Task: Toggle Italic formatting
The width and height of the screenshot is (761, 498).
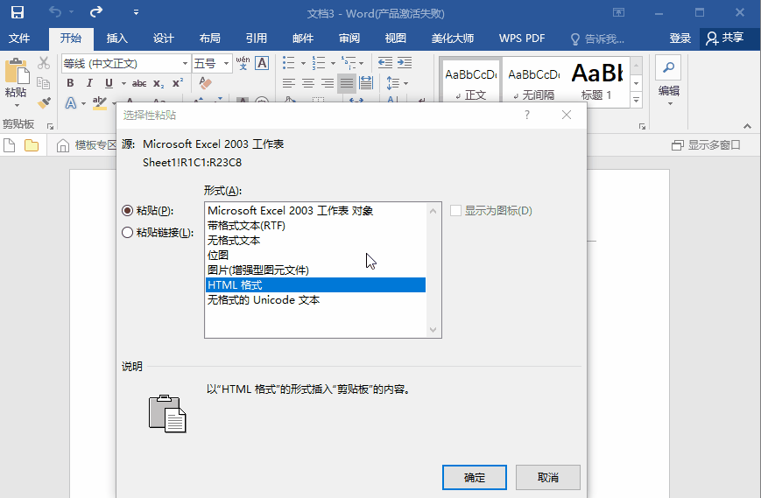Action: pyautogui.click(x=89, y=83)
